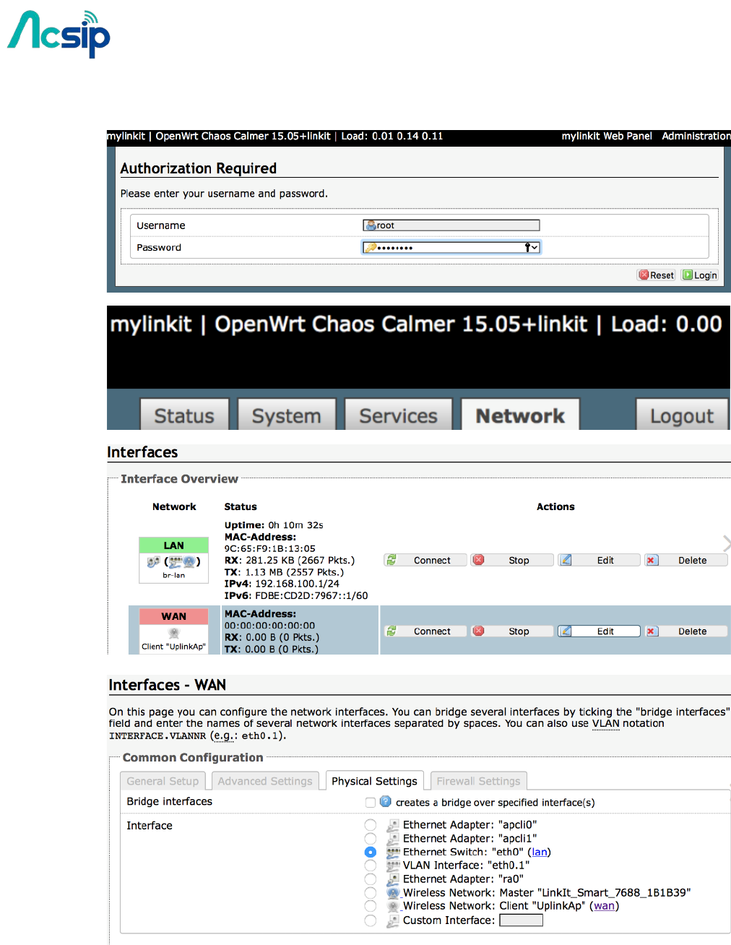Click Connect button in WAN row
Image resolution: width=731 pixels, height=945 pixels.
point(425,631)
